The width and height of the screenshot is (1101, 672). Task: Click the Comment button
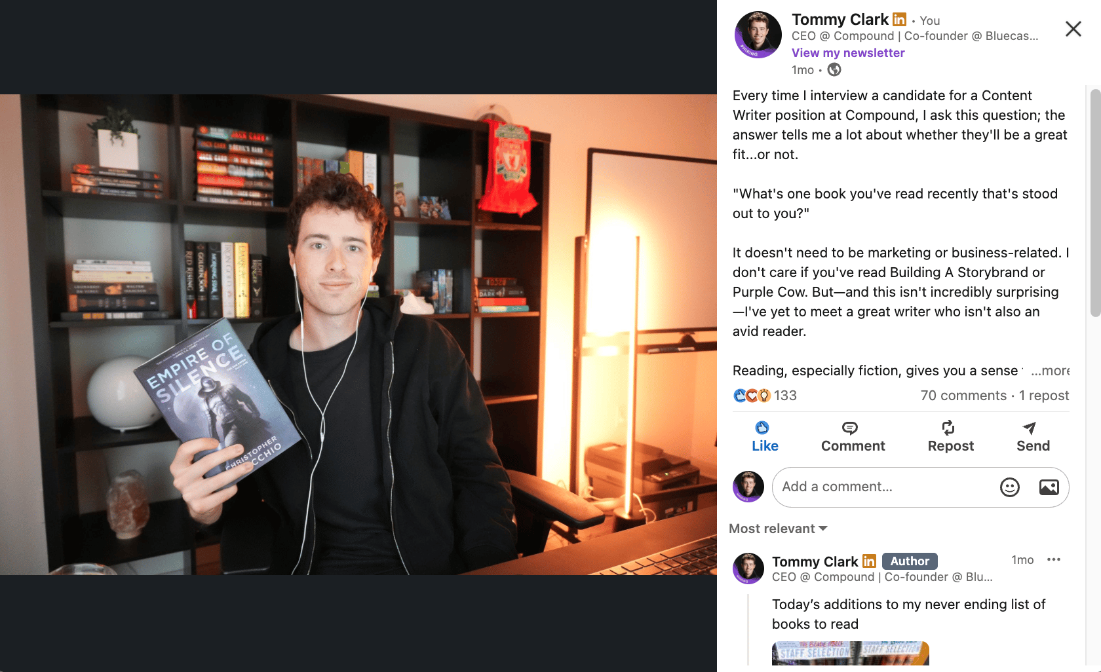(x=853, y=437)
